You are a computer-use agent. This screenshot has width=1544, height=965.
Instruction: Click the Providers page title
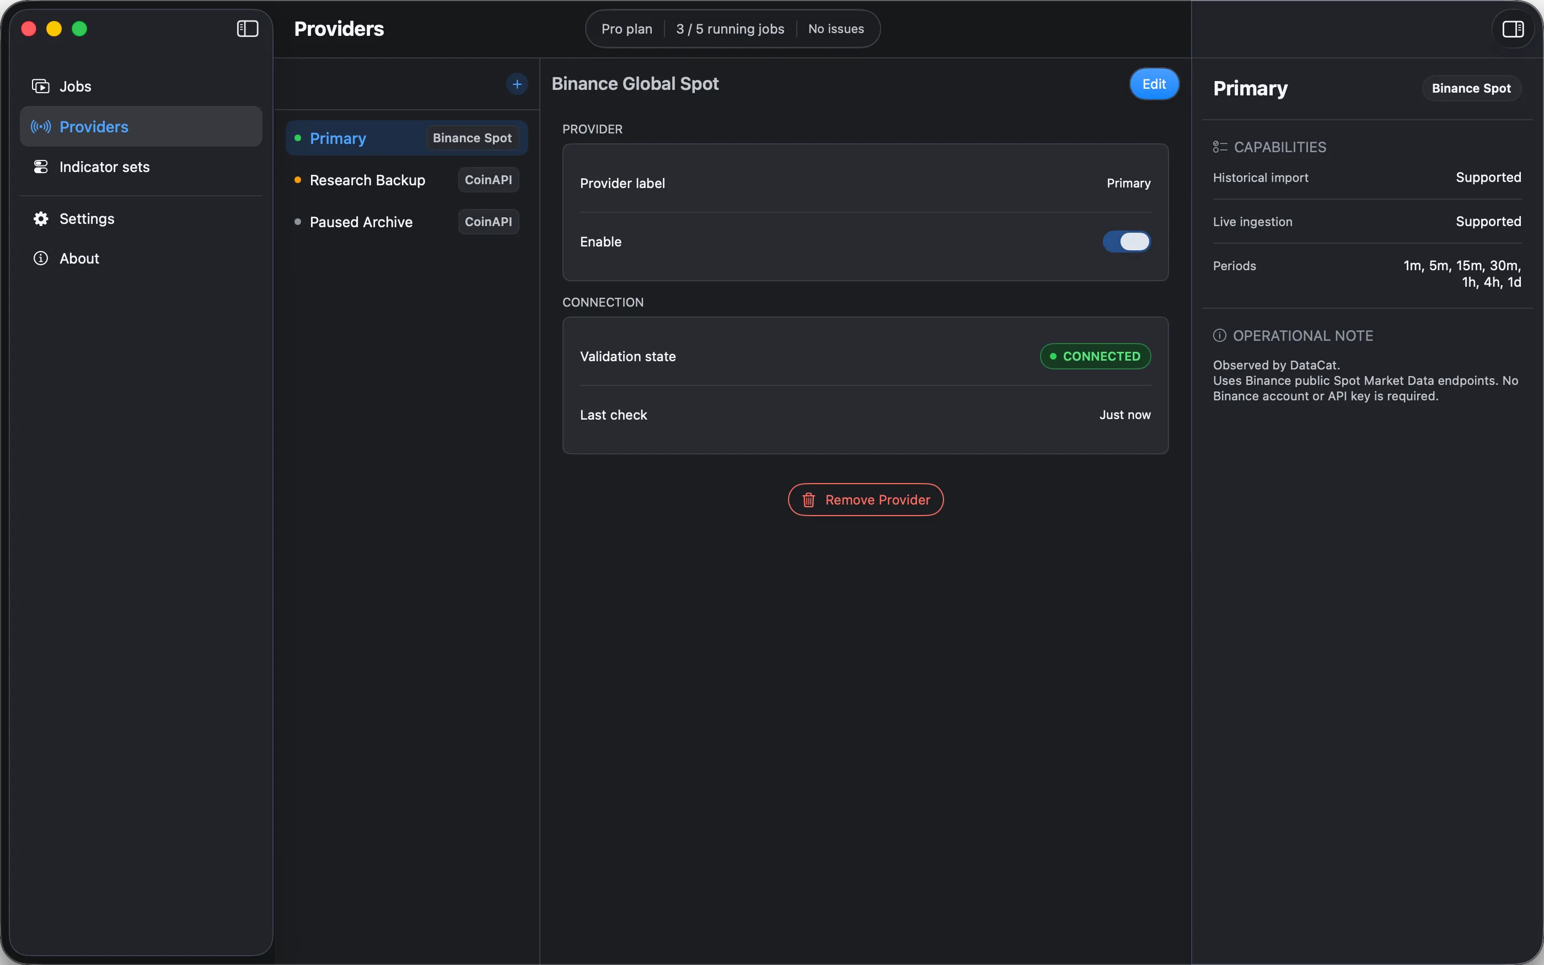(339, 29)
